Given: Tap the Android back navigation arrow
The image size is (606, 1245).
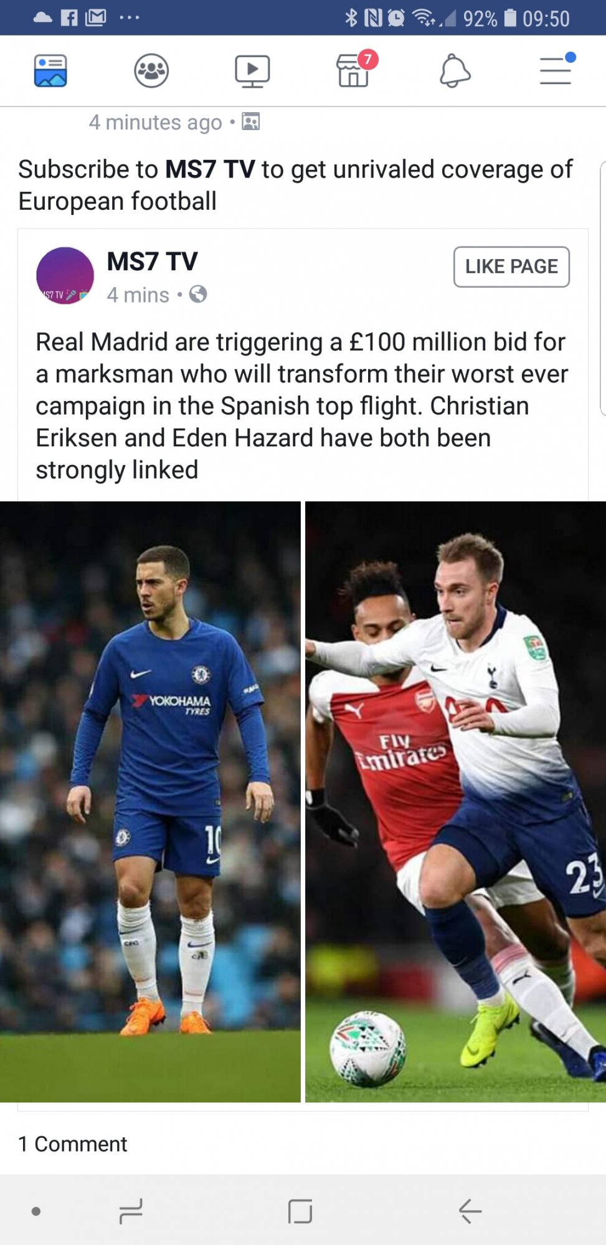Looking at the screenshot, I should (x=470, y=1211).
